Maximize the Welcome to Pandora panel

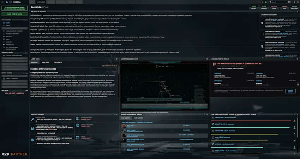298,12
